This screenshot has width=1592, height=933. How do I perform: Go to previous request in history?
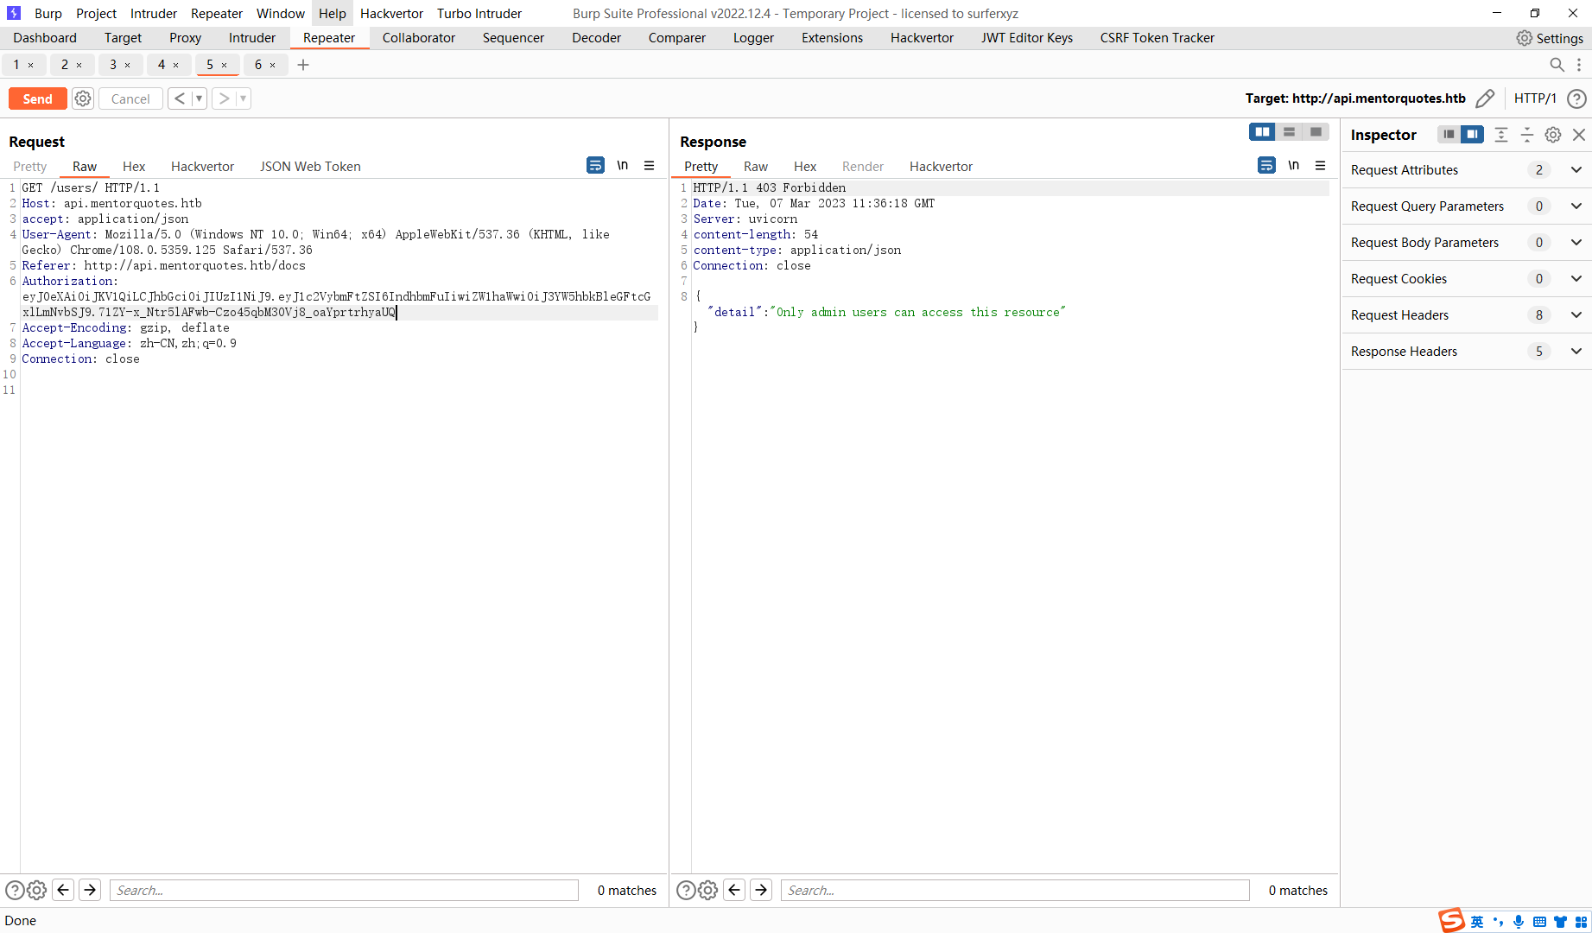point(180,98)
